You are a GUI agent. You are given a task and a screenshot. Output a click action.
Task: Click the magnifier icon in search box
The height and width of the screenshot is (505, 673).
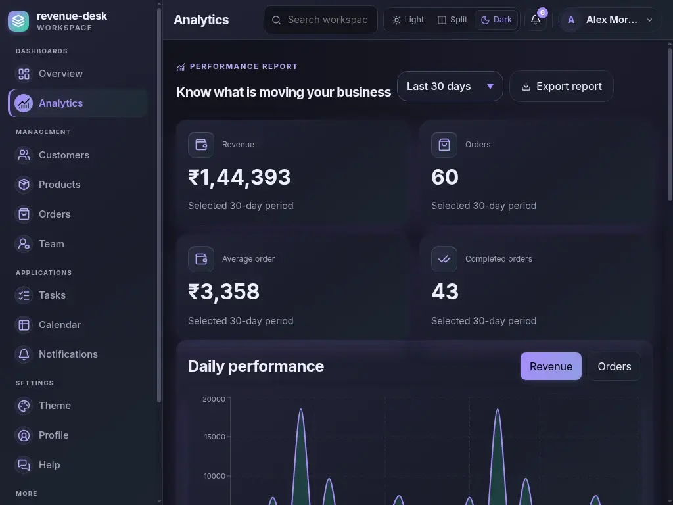277,20
